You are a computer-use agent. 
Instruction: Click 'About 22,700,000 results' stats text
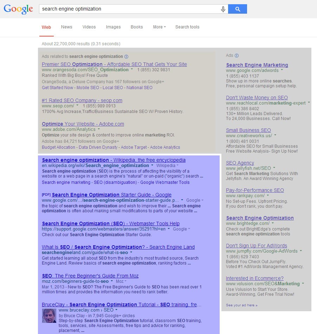[x=81, y=44]
